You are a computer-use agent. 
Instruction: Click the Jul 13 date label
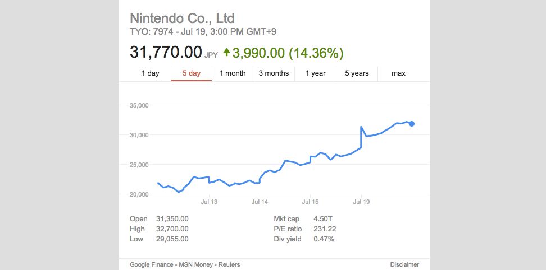click(x=208, y=201)
